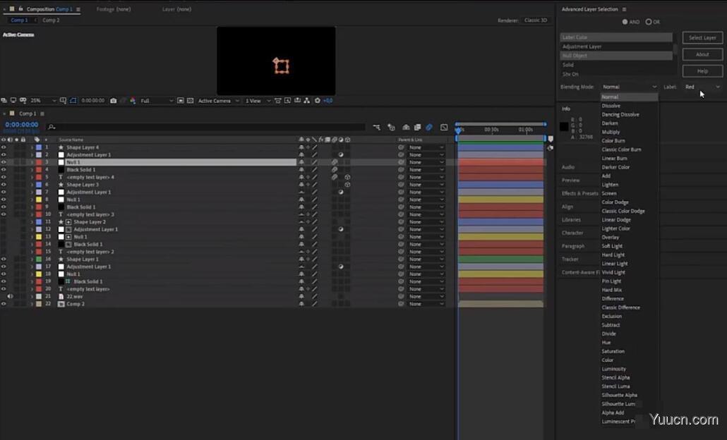Open the resolution dropdown showing Full
The width and height of the screenshot is (727, 440).
click(156, 101)
